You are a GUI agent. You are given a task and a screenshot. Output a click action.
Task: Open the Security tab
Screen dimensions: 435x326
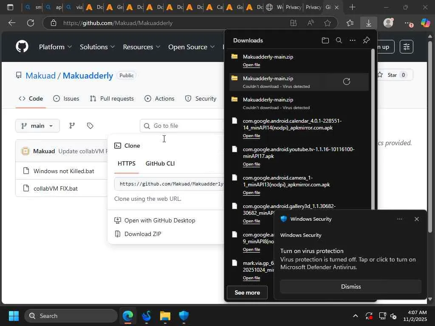201,98
